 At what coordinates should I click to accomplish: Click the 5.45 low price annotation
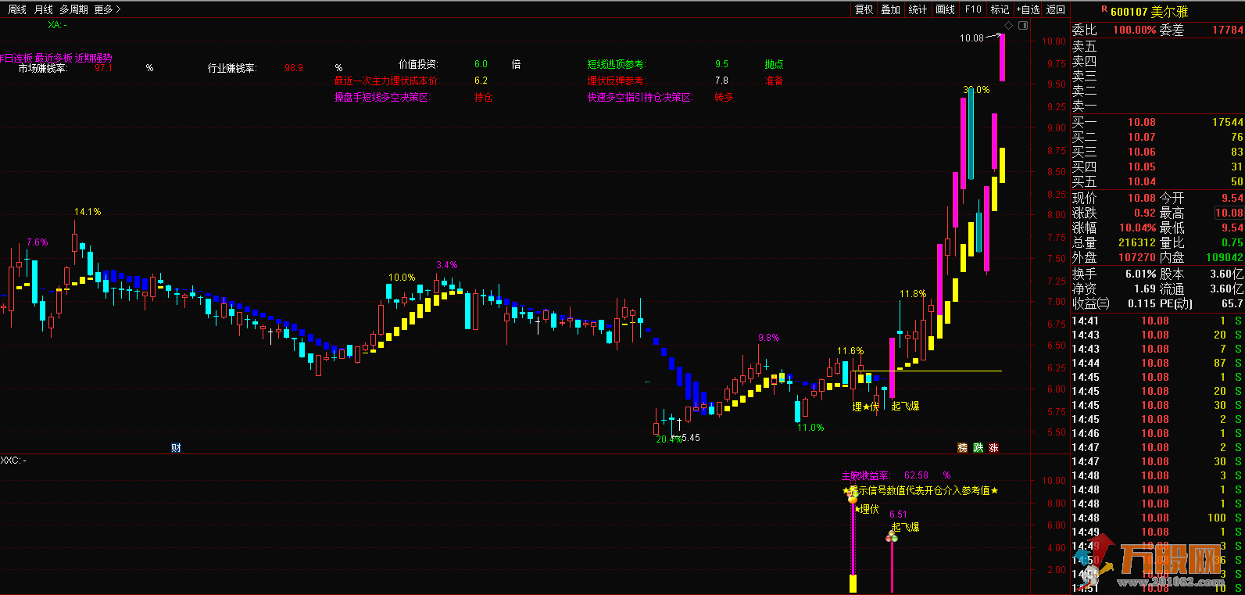[x=691, y=438]
